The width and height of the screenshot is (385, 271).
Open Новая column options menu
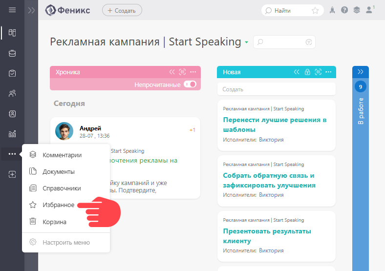(x=328, y=72)
